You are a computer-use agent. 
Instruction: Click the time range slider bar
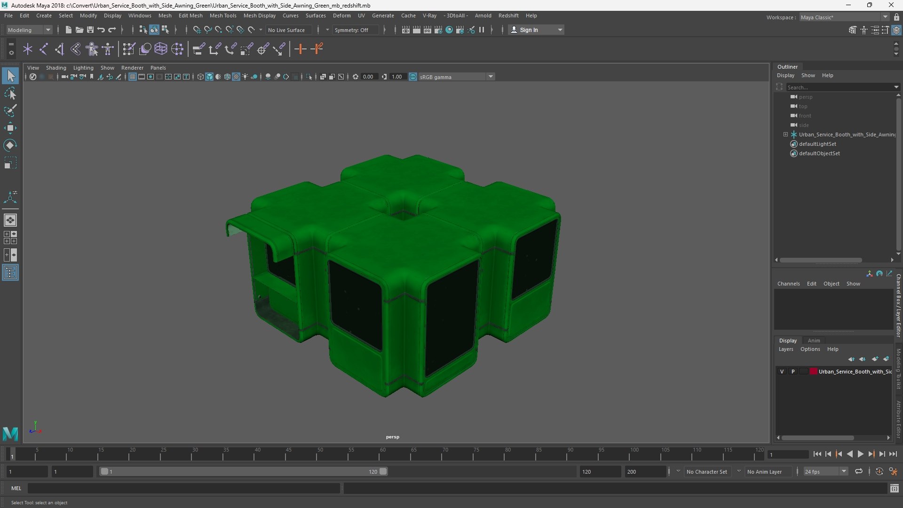[x=244, y=471]
